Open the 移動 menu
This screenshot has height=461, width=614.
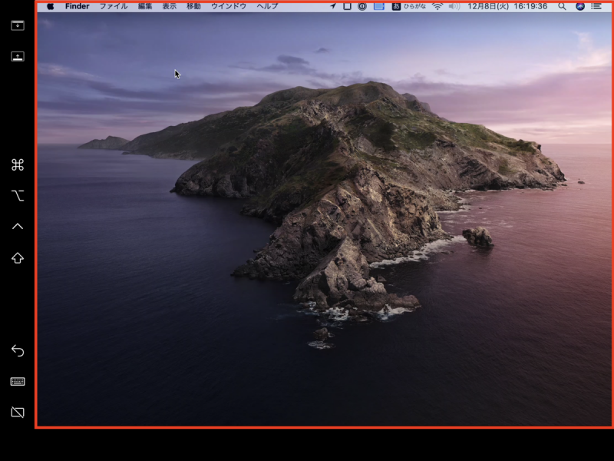point(193,6)
